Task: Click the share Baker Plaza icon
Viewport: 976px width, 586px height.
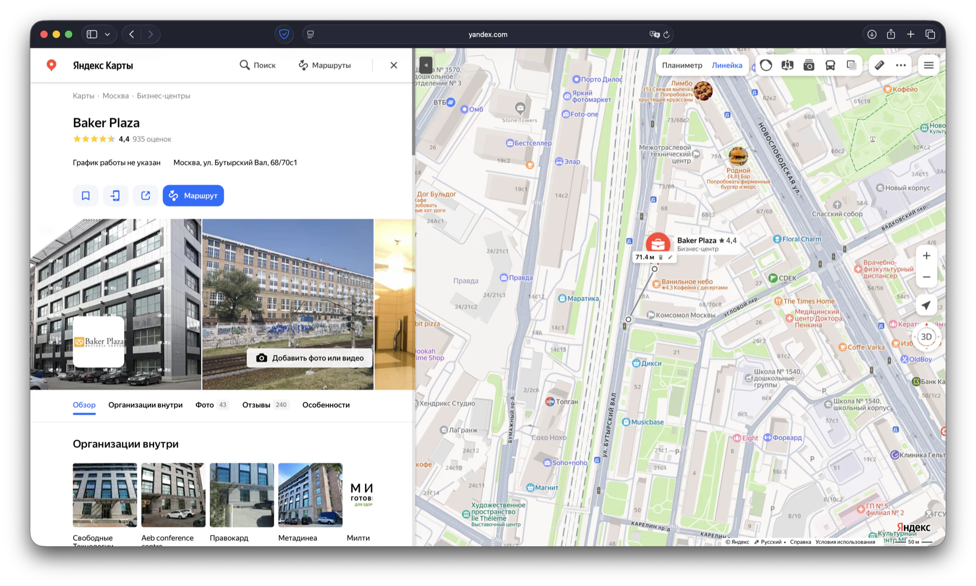Action: [x=145, y=196]
